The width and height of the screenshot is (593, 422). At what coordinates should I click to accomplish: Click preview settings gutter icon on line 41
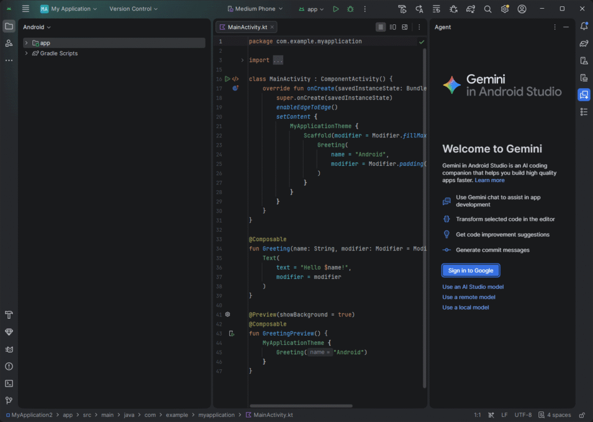[228, 314]
